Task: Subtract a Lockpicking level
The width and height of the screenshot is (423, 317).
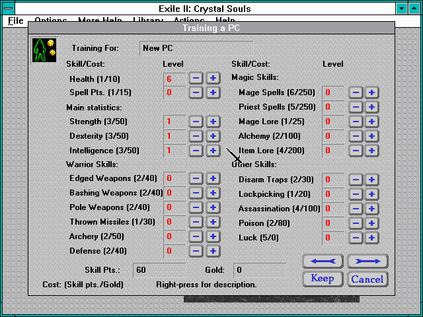Action: coord(356,194)
